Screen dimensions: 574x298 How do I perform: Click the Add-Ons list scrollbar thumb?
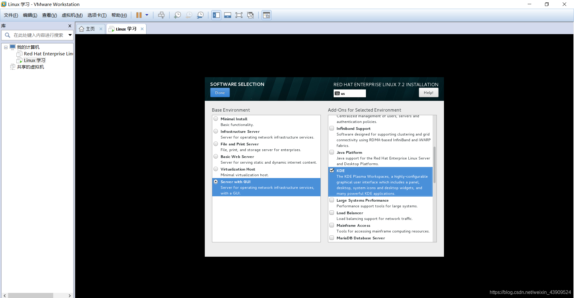point(434,165)
